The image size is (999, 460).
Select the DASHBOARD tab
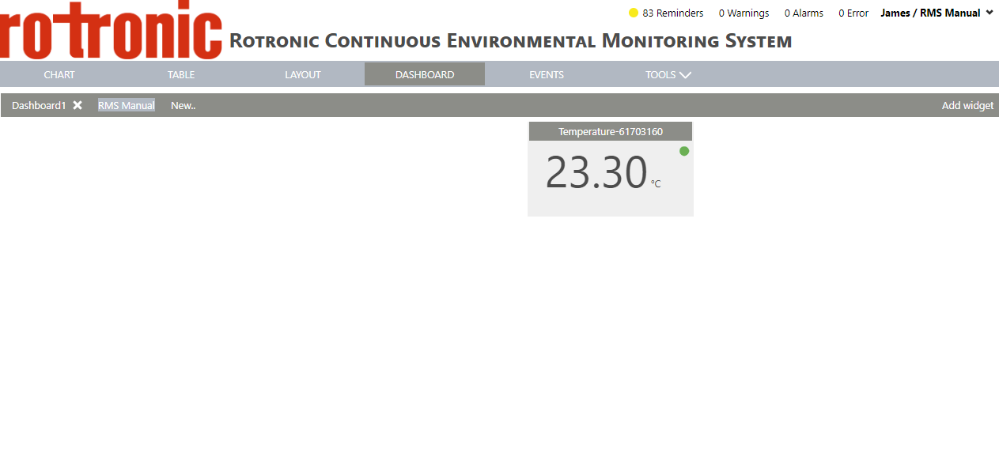click(425, 74)
